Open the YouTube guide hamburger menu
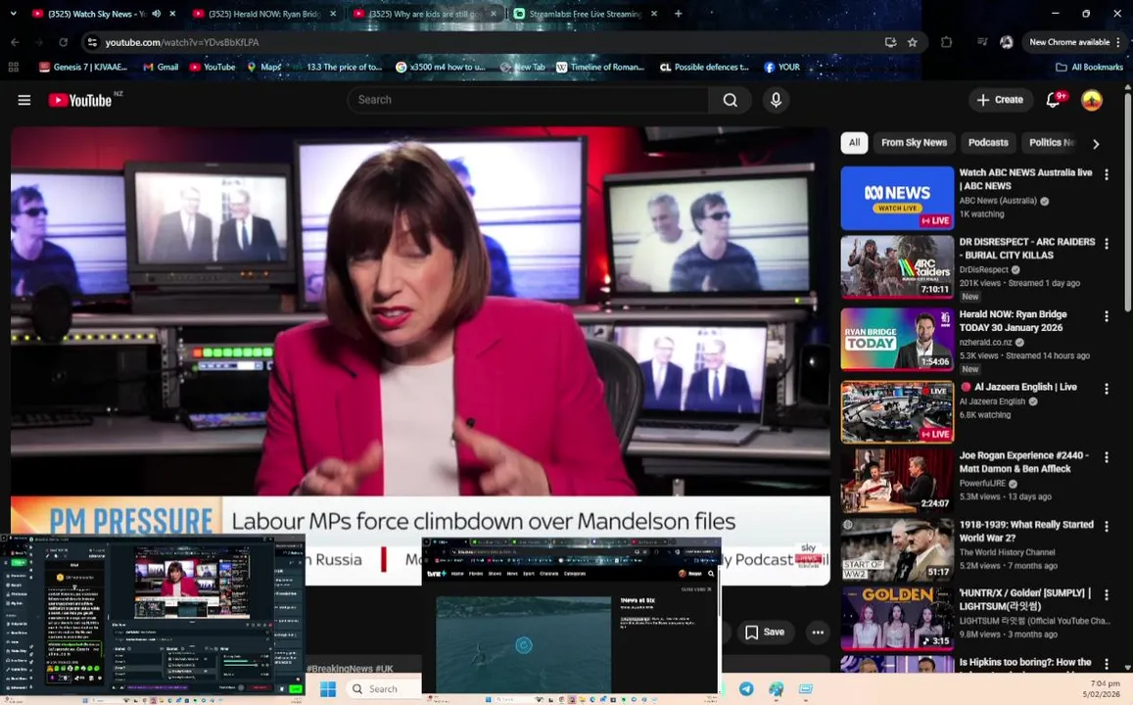The width and height of the screenshot is (1133, 705). coord(24,100)
